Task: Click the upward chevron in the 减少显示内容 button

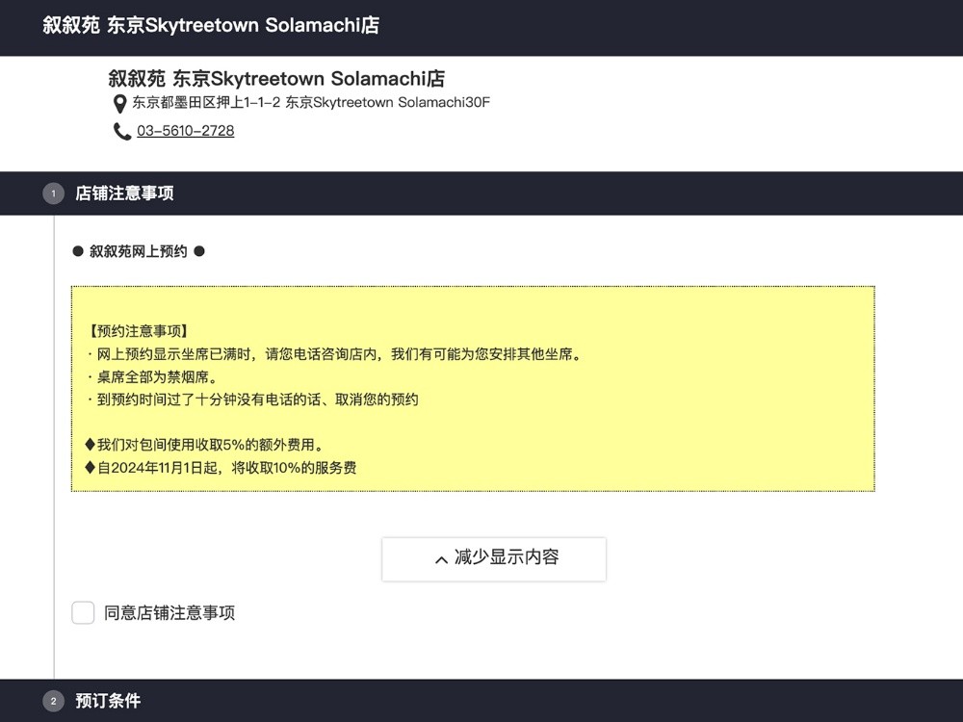Action: click(x=441, y=560)
